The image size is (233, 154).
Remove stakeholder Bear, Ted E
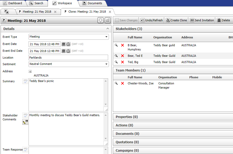(x=123, y=56)
